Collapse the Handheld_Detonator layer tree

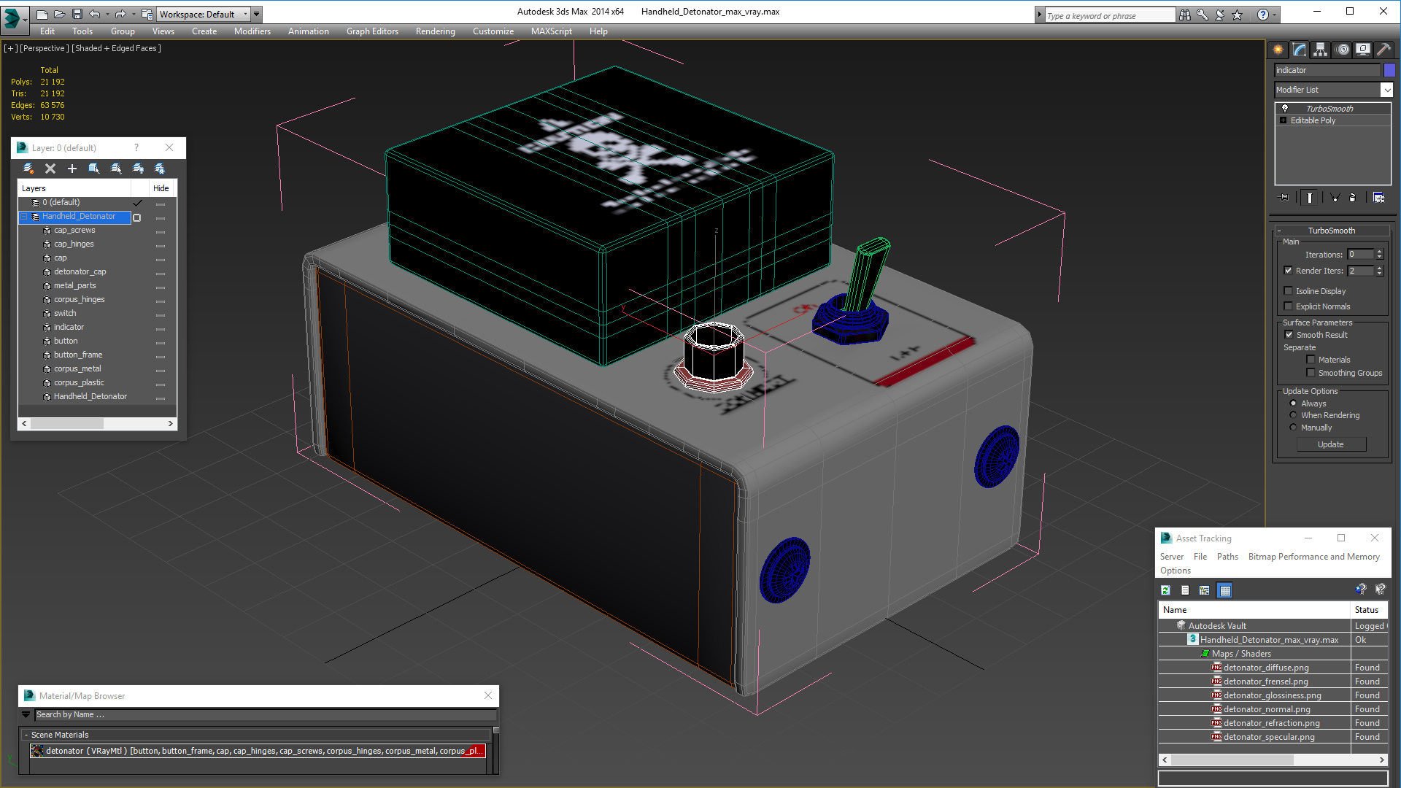point(23,217)
